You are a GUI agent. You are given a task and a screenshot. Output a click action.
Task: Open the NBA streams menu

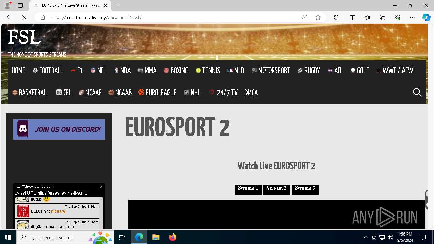(x=122, y=70)
